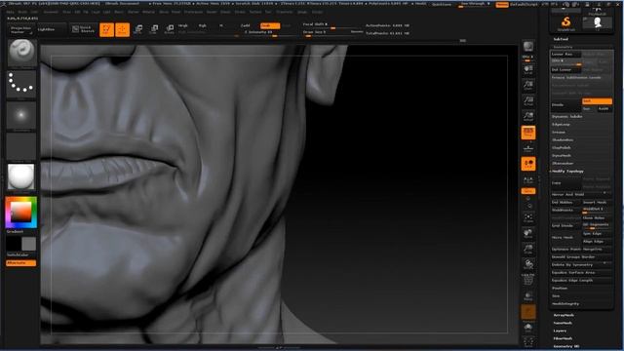Image resolution: width=624 pixels, height=351 pixels.
Task: Click the Alternate color button
Action: coord(21,263)
